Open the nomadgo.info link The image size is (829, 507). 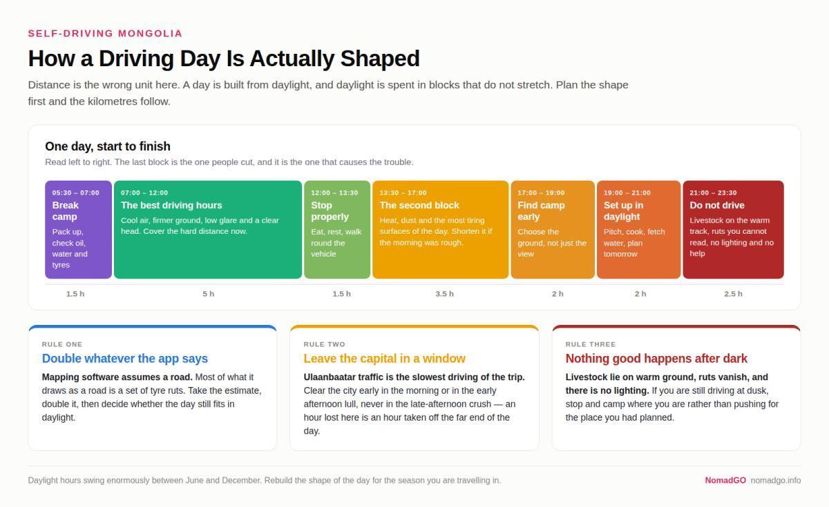tap(776, 480)
